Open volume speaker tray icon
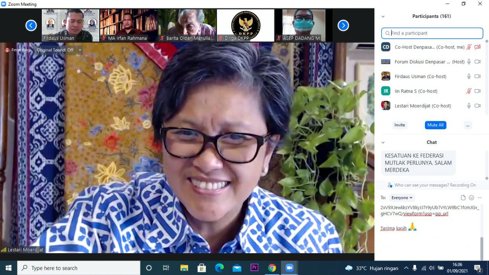The height and width of the screenshot is (275, 489). point(432,268)
